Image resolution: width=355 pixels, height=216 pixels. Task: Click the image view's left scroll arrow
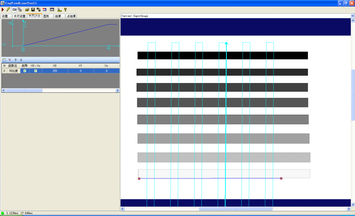pos(122,209)
